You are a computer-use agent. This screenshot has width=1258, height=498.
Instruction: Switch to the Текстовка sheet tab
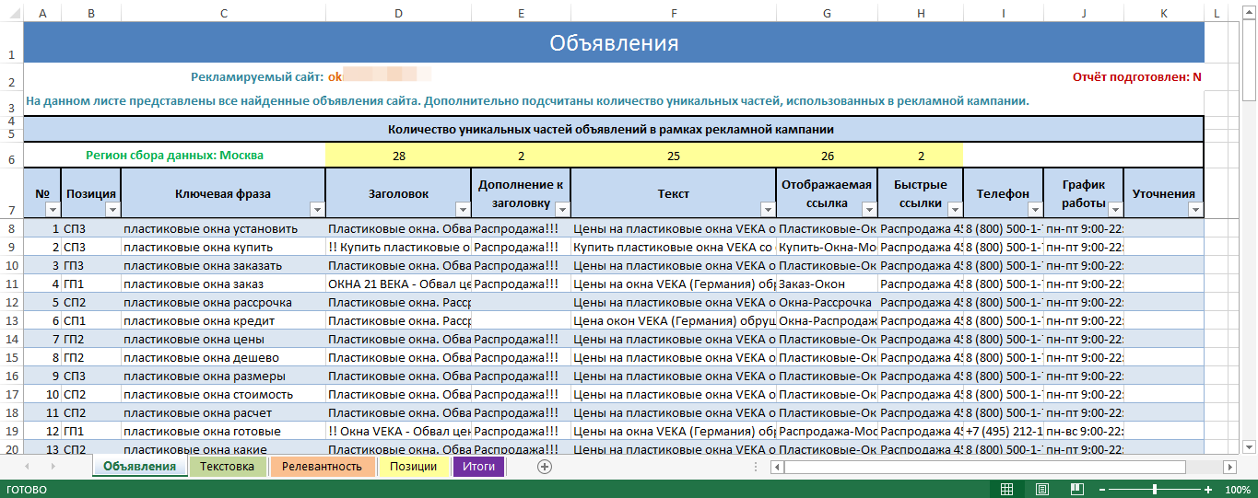[227, 467]
